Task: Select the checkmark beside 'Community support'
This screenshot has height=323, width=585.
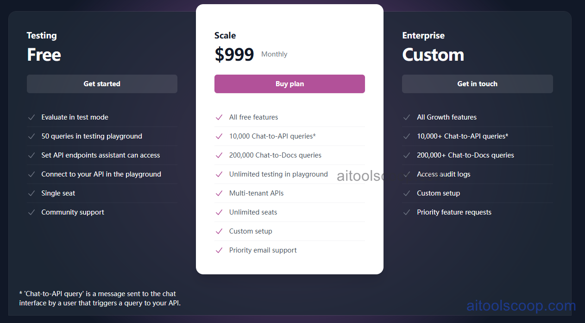Action: (31, 212)
